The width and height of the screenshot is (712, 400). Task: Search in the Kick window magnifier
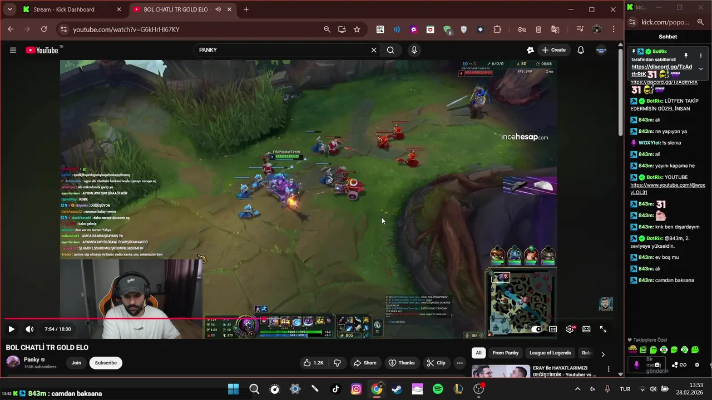click(x=700, y=22)
